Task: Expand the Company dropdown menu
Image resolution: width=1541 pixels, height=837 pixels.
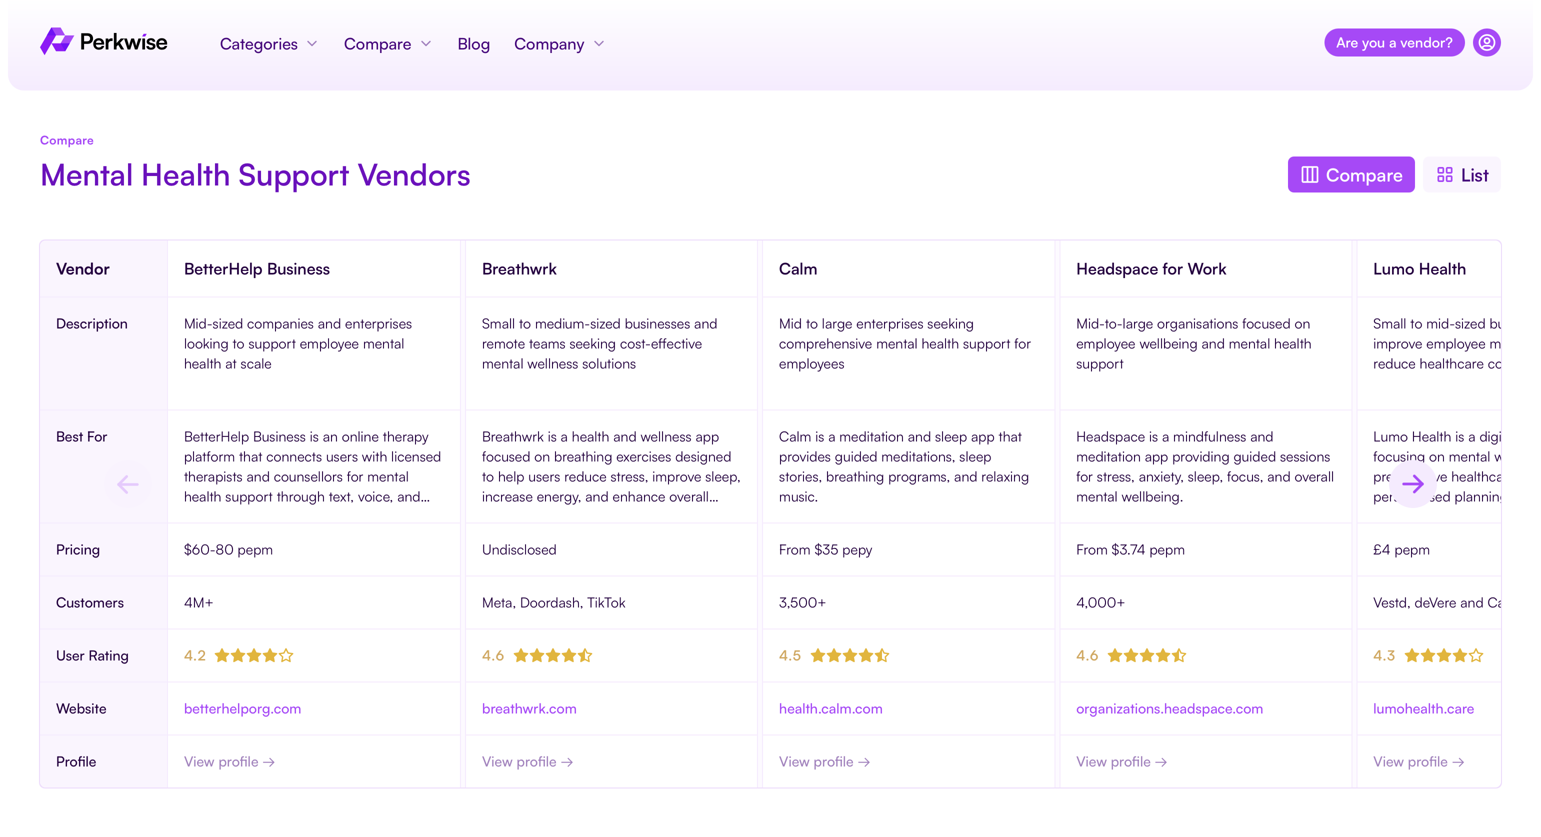Action: click(x=558, y=44)
